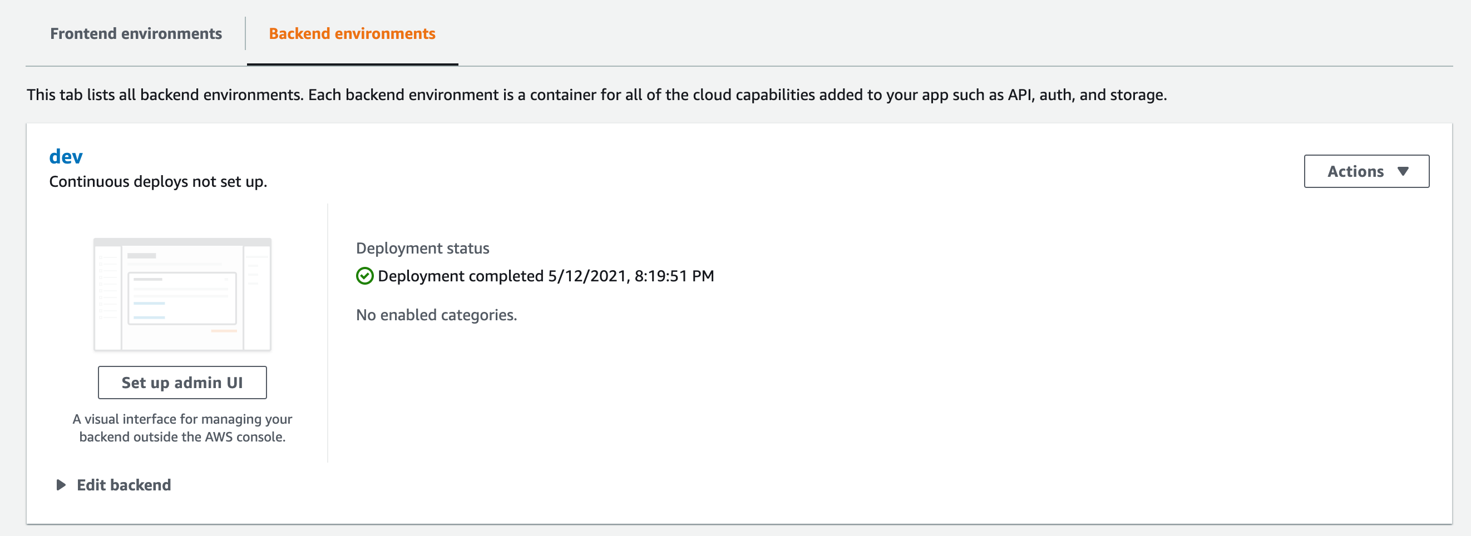
Task: Click the backend environments tab description paragraph
Action: click(597, 95)
